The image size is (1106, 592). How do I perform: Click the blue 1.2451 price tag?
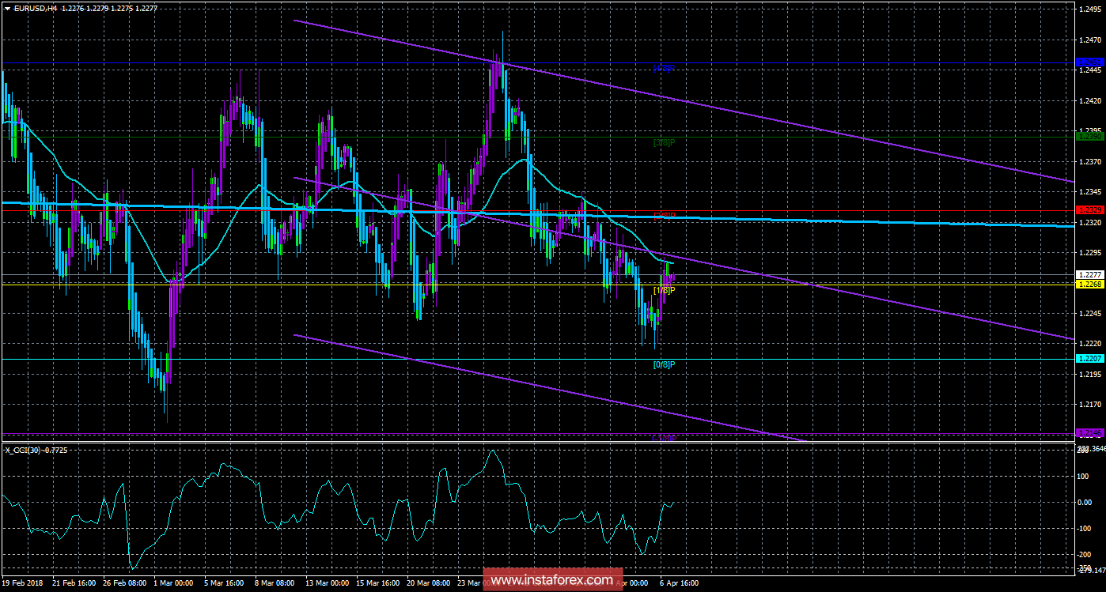click(x=1089, y=62)
